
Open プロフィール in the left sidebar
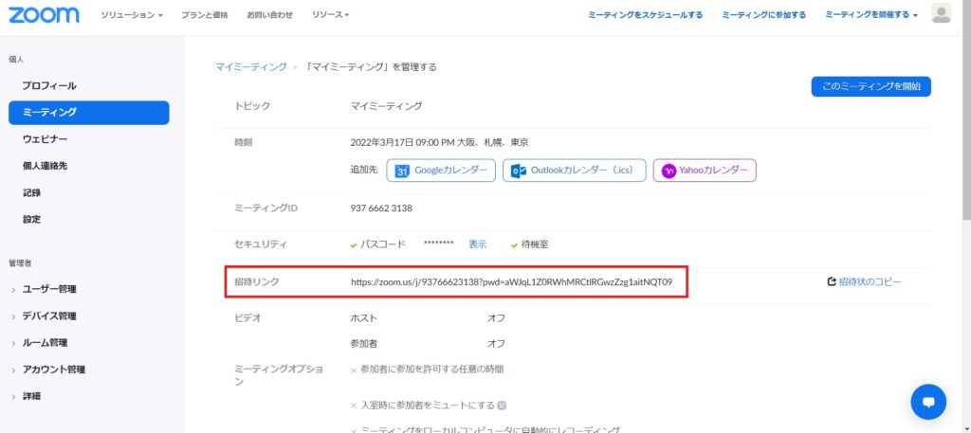coord(49,85)
